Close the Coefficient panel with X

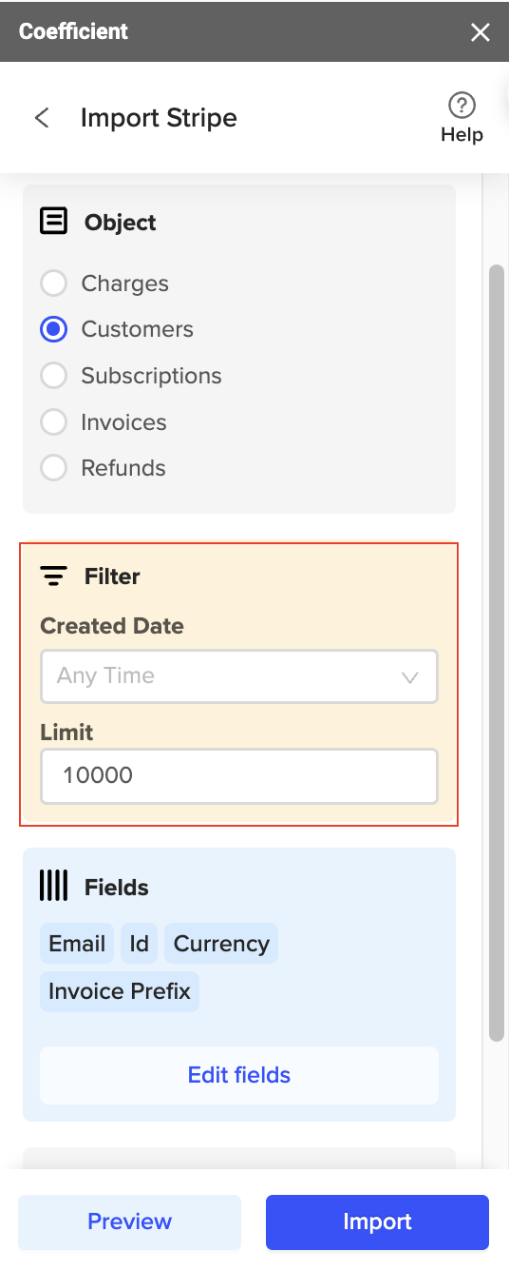tap(481, 32)
